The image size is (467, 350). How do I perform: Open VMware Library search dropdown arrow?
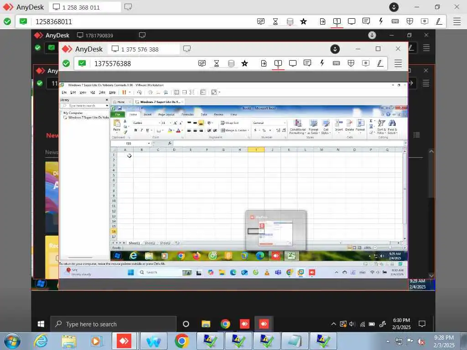click(x=107, y=106)
